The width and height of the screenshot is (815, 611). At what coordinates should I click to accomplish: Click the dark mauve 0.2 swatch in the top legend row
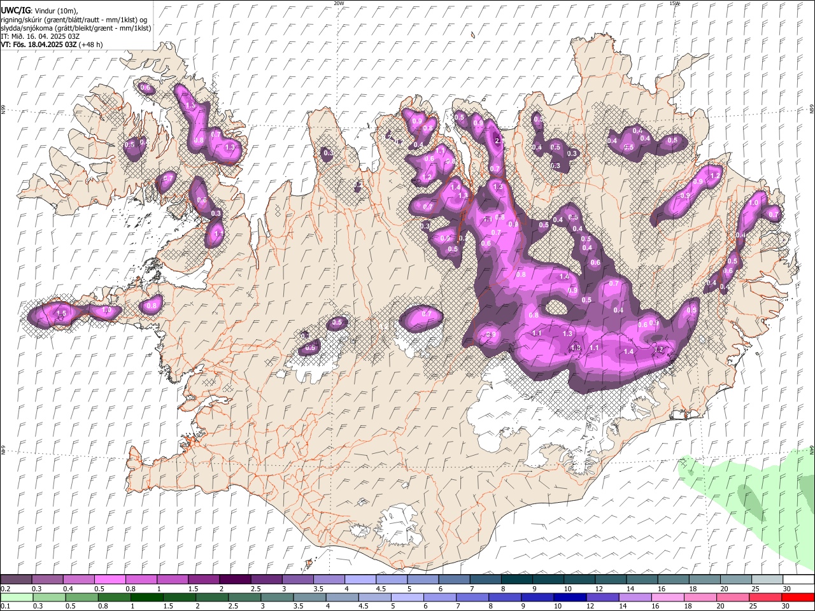[x=16, y=580]
